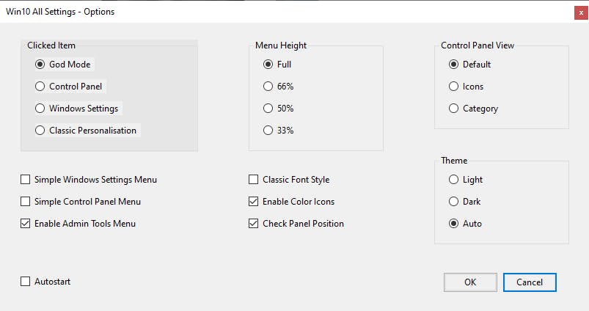589x311 pixels.
Task: Select Full menu height
Action: click(268, 65)
